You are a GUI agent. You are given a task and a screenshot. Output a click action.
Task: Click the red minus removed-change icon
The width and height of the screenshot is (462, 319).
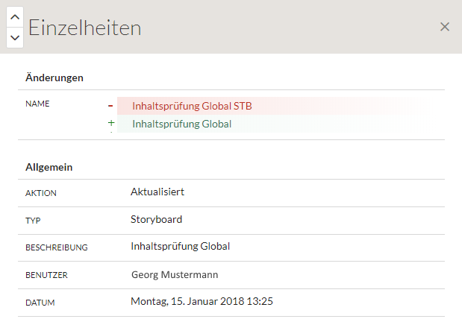tap(110, 106)
